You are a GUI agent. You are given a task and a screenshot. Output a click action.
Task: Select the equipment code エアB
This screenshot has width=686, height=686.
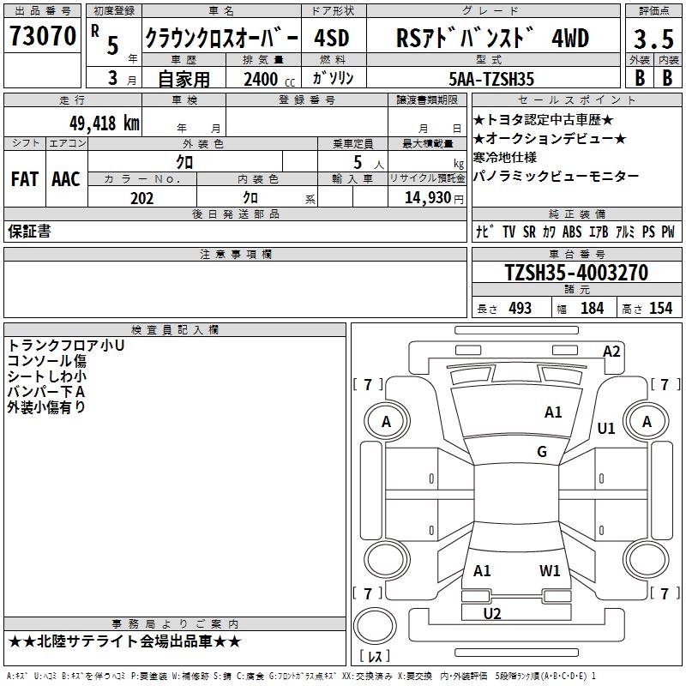click(x=599, y=232)
